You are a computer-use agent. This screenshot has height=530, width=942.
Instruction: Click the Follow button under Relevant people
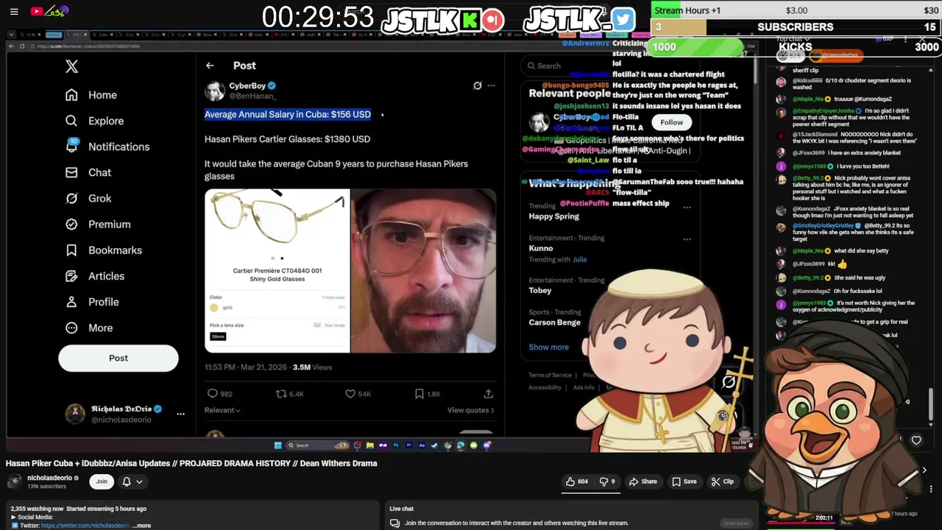[x=671, y=122]
